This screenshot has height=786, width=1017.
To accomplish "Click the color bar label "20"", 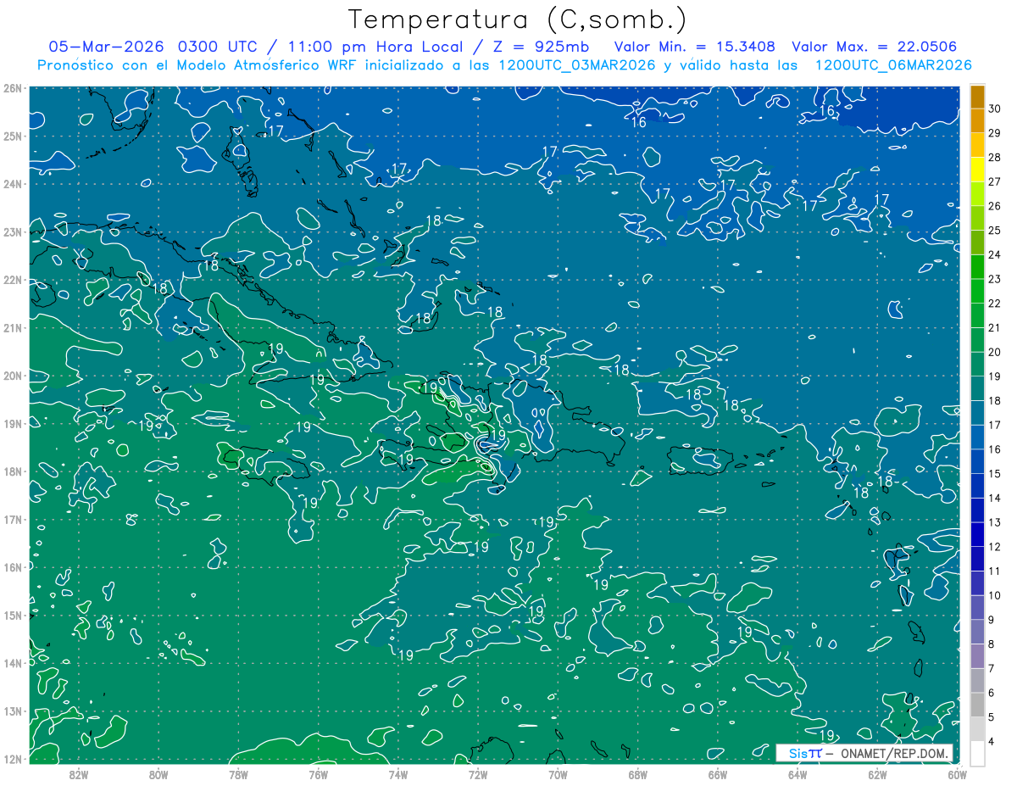I will [x=995, y=352].
